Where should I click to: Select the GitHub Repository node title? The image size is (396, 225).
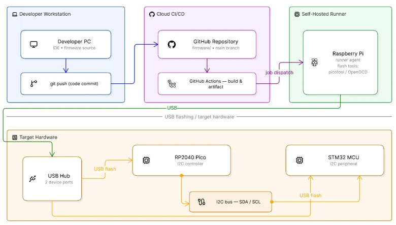pos(216,42)
